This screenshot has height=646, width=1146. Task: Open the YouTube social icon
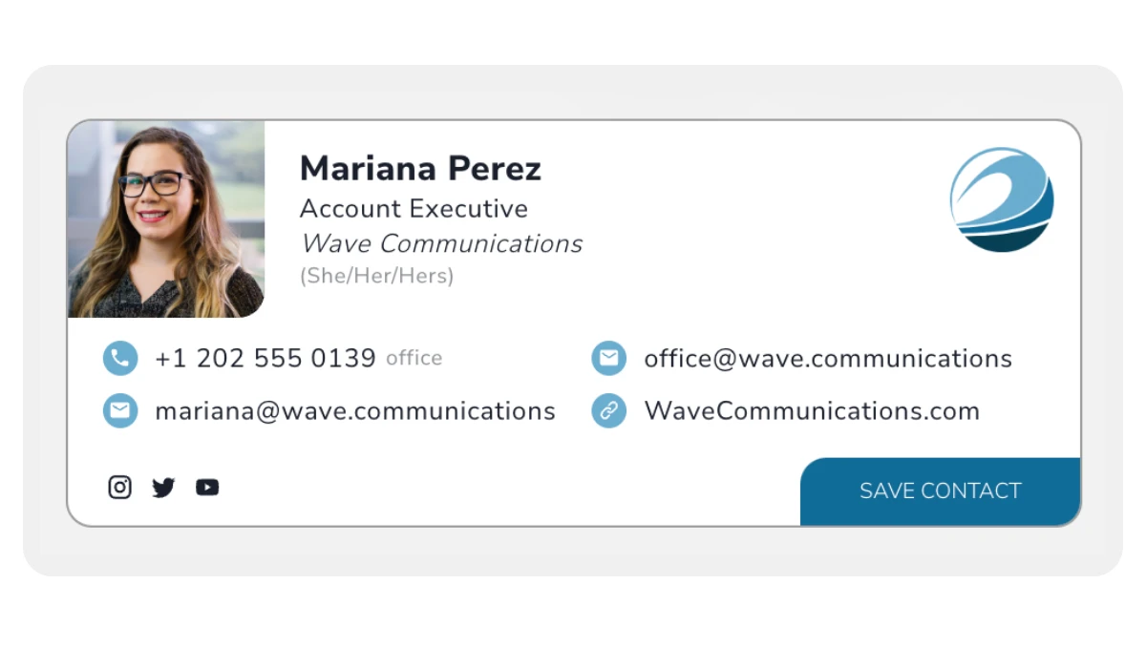point(207,488)
